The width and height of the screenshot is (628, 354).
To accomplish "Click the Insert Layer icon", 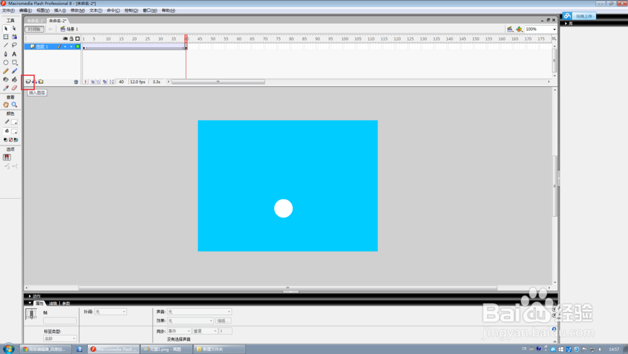I will coord(28,82).
